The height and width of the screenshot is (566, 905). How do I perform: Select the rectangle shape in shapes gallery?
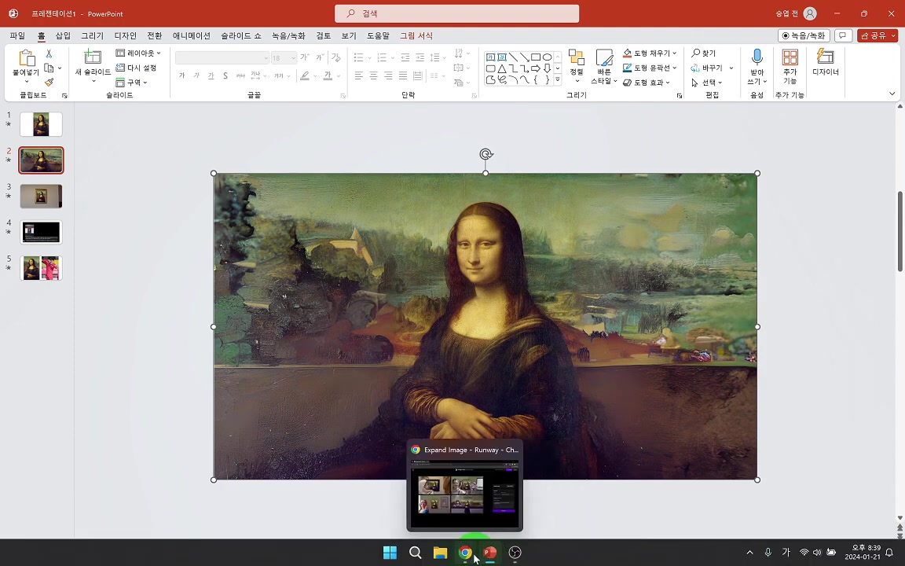[x=536, y=57]
